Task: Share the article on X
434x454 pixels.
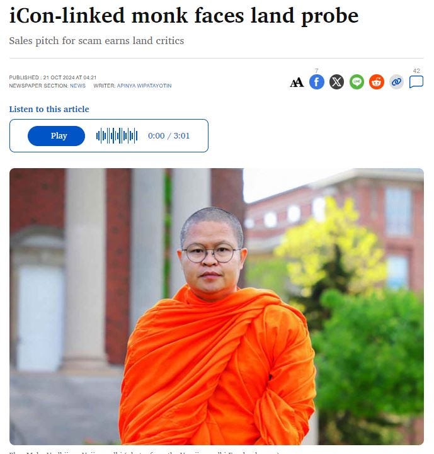Action: click(x=336, y=82)
